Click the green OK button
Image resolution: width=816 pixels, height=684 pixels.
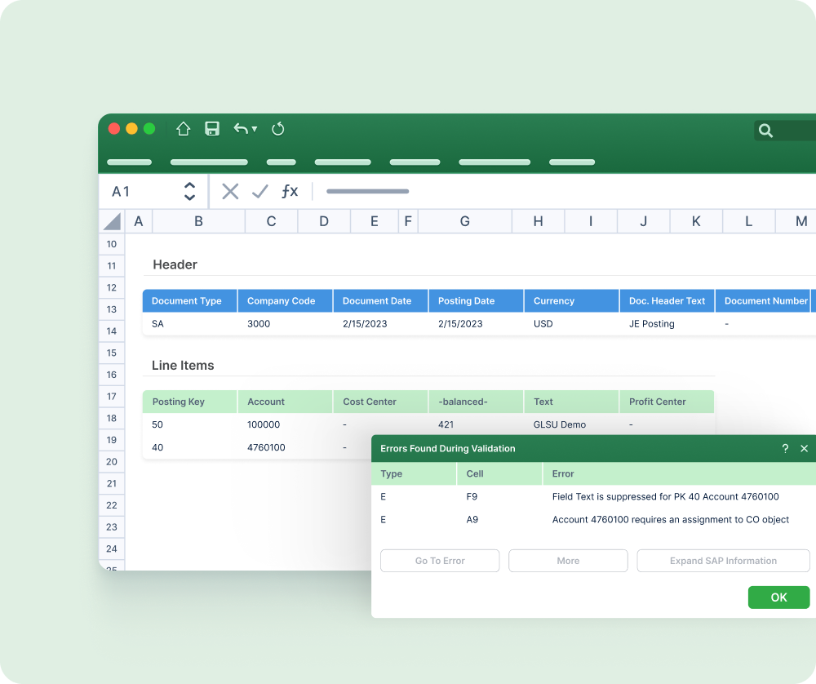pos(778,597)
